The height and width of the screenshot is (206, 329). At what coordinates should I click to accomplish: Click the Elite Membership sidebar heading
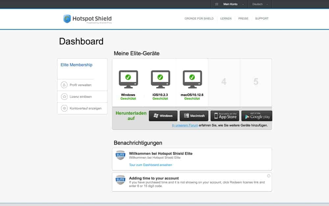[76, 65]
